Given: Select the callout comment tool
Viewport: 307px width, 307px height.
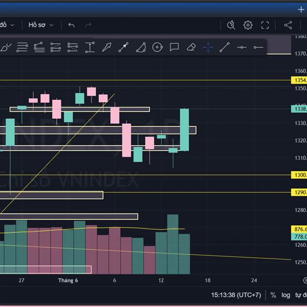Looking at the screenshot, I should [x=174, y=47].
